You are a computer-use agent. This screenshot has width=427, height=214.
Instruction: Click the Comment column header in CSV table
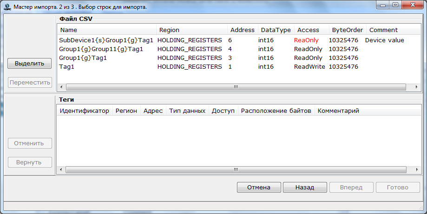pos(394,30)
